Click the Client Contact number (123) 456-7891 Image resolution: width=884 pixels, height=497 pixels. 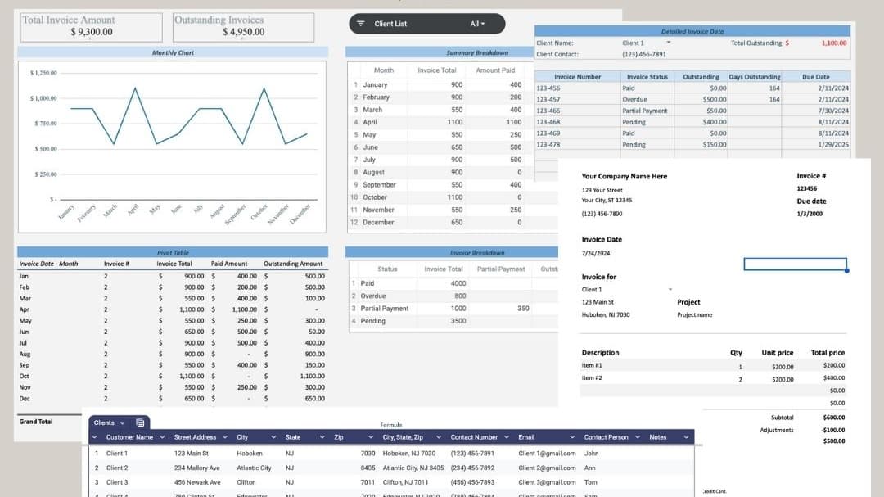click(x=644, y=54)
